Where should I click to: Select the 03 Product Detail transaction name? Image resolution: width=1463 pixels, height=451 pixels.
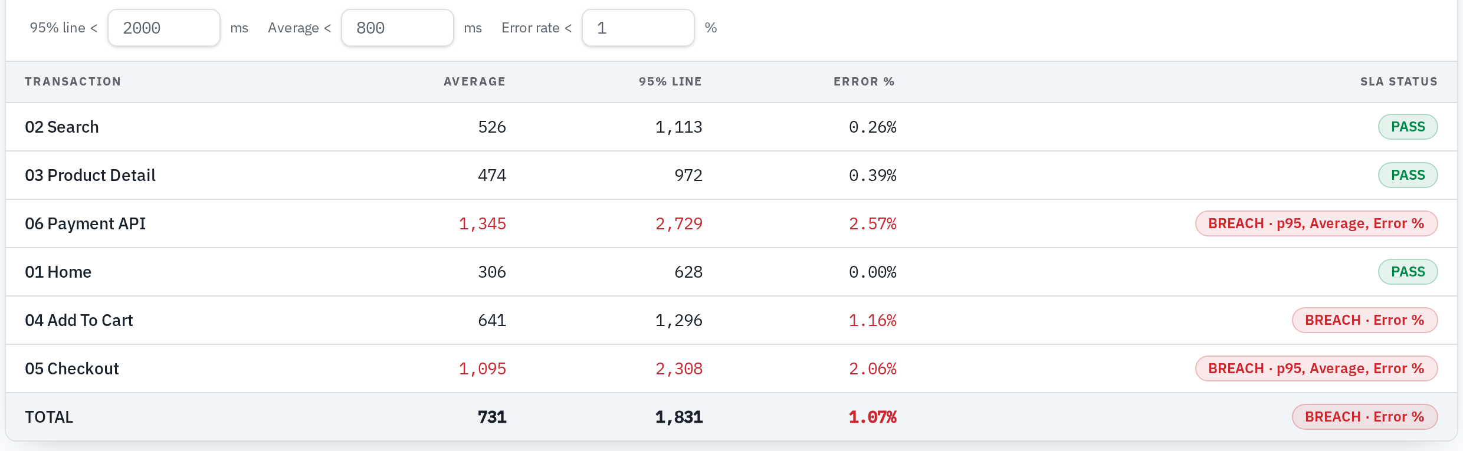90,176
